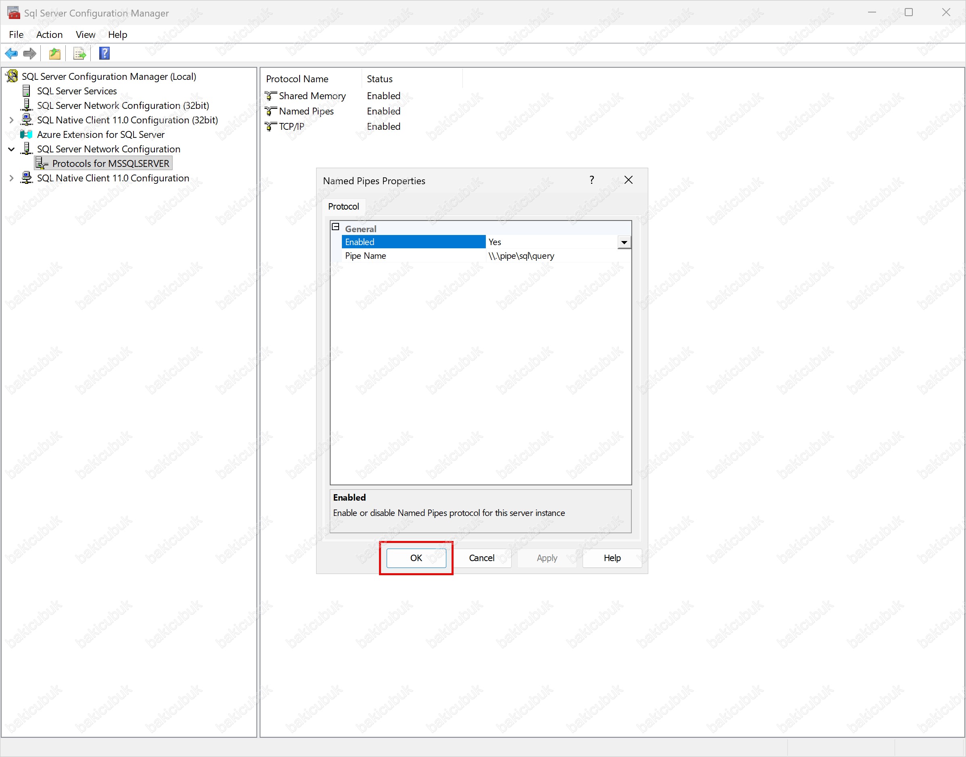Click the Export List toolbar icon
The image size is (966, 757).
80,54
